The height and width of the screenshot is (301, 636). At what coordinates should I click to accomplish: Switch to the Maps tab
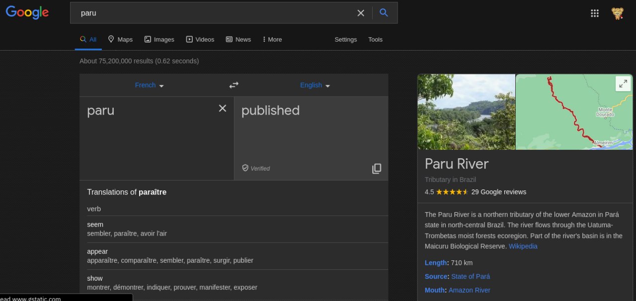click(120, 40)
